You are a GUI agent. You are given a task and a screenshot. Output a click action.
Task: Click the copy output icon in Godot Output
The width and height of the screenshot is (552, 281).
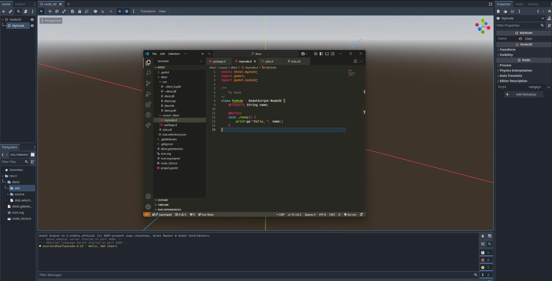(x=490, y=236)
